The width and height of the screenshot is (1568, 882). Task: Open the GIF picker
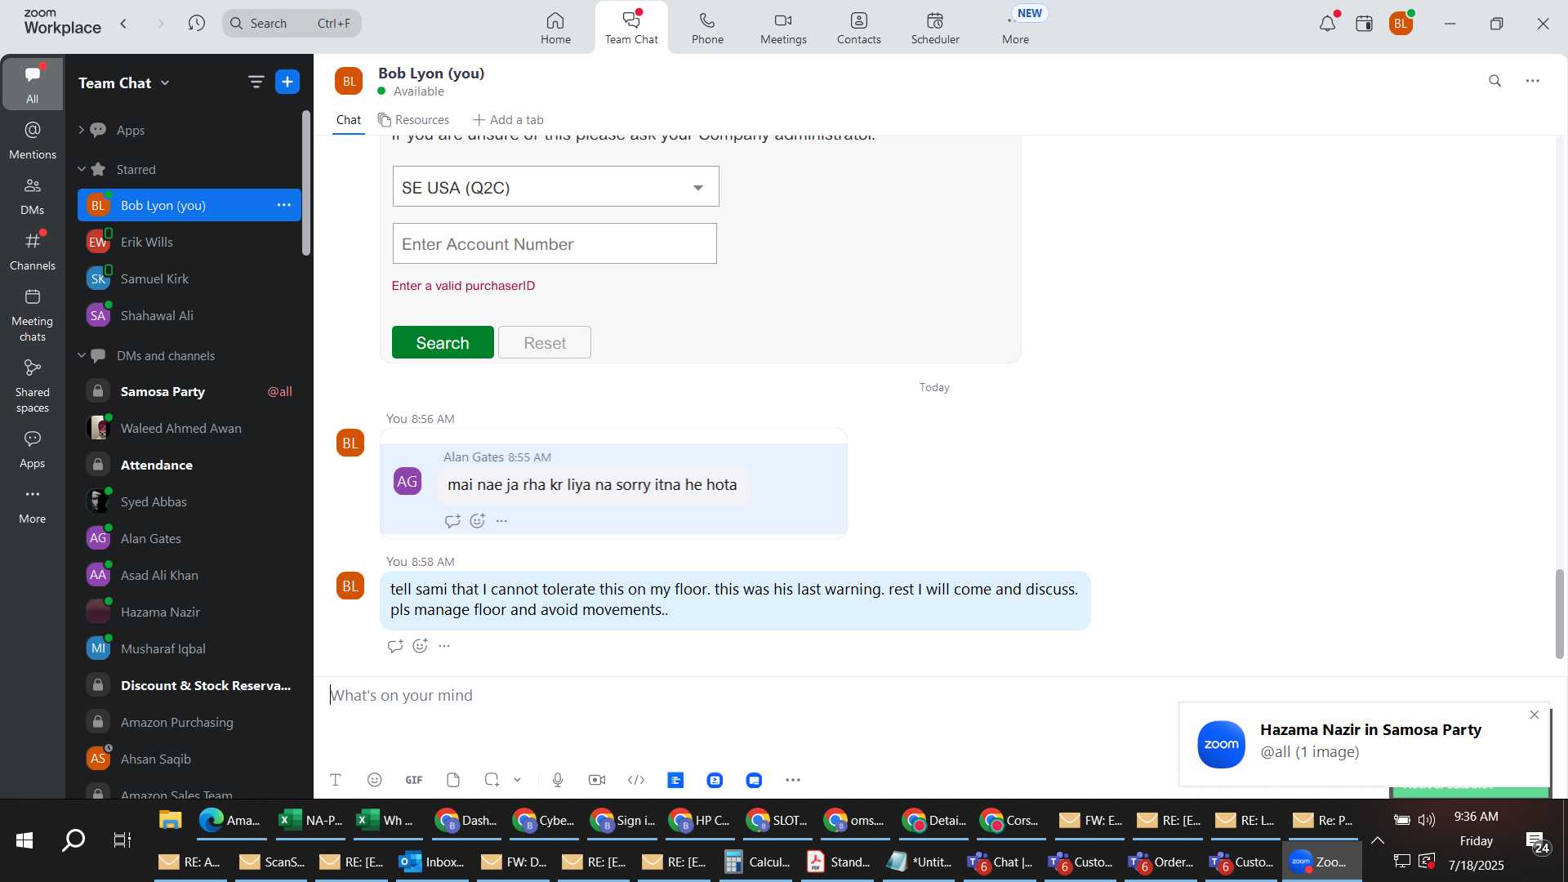click(x=414, y=780)
